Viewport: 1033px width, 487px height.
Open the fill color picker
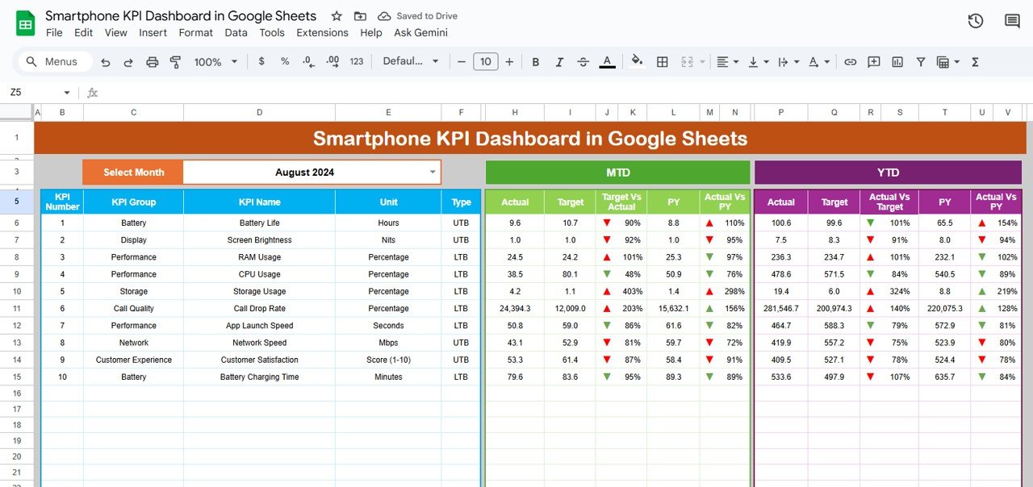637,62
